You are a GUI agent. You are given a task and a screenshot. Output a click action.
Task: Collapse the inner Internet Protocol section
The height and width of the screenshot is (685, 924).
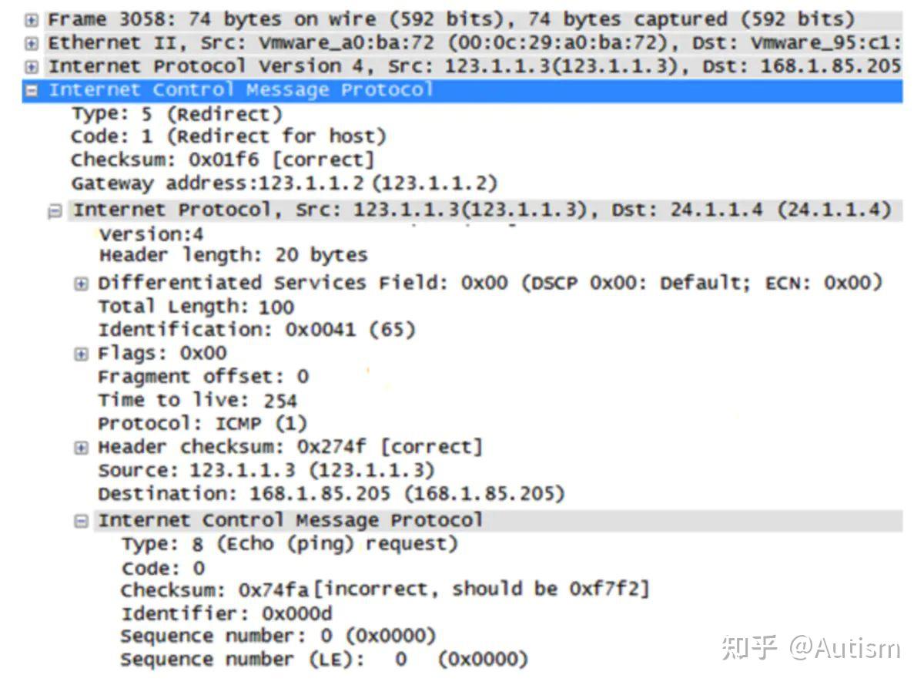(55, 211)
